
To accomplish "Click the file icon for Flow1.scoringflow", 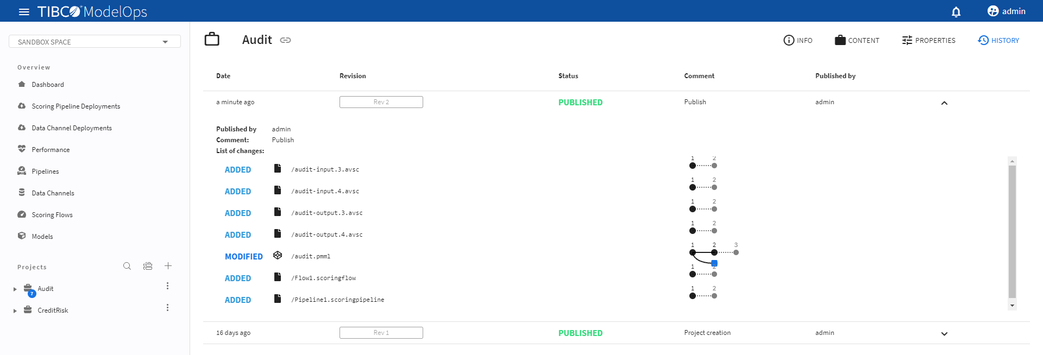I will pyautogui.click(x=278, y=277).
